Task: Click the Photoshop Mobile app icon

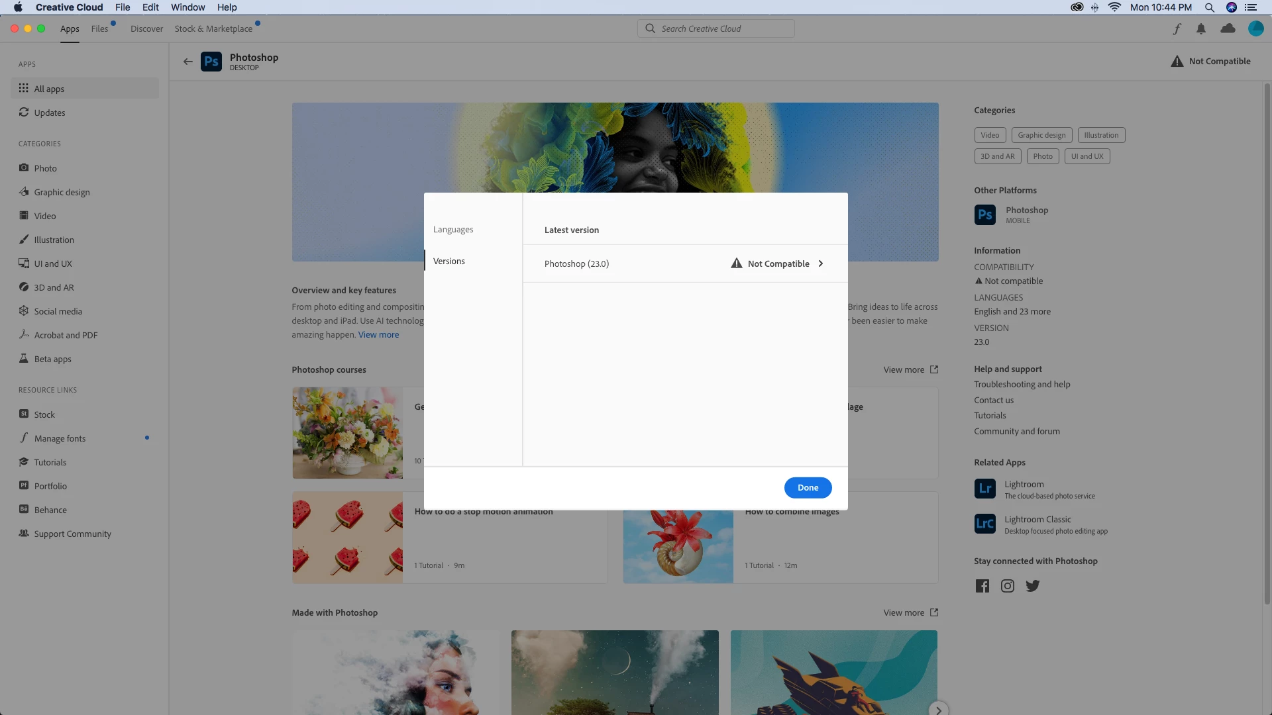Action: click(x=984, y=215)
